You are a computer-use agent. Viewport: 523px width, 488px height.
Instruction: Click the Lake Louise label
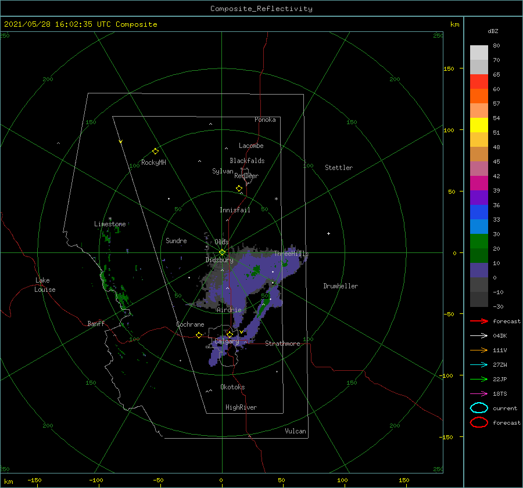[45, 285]
